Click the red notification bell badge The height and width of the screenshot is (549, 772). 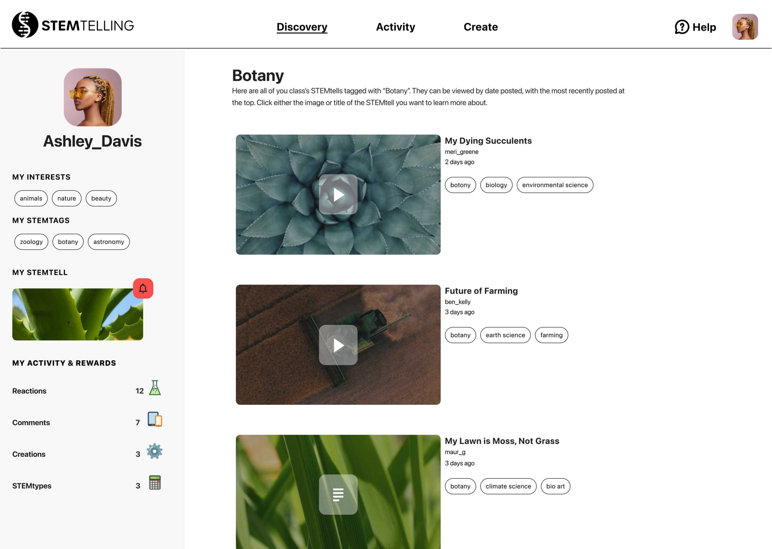click(143, 288)
